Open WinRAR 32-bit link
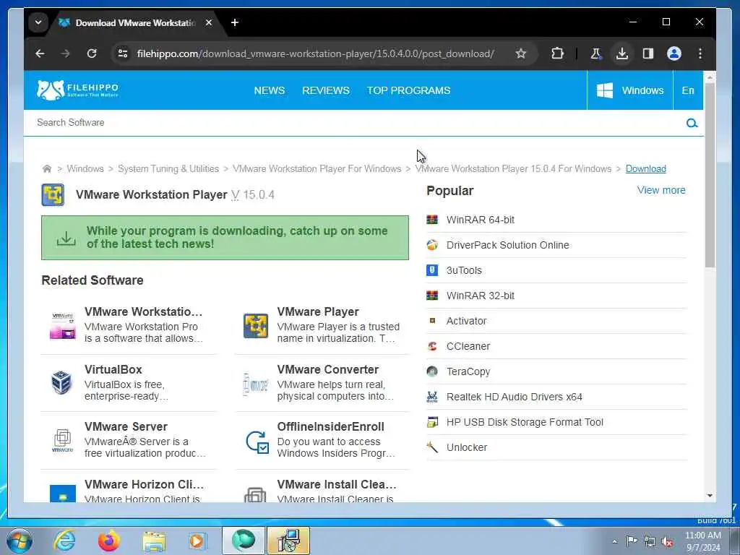Screen dimensions: 740x555 click(481, 296)
